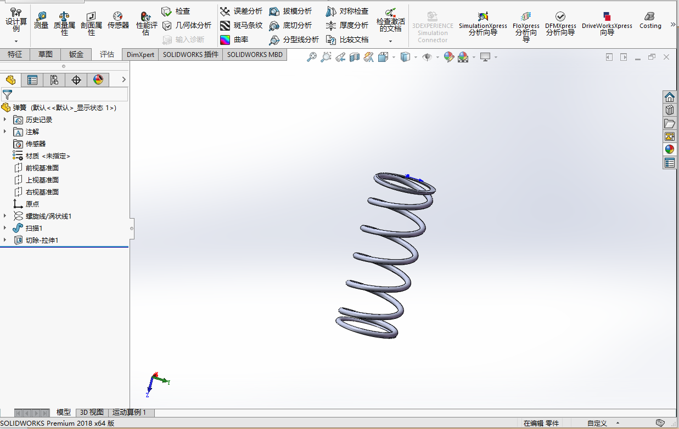Activate Section View in view toolbar

coord(355,56)
